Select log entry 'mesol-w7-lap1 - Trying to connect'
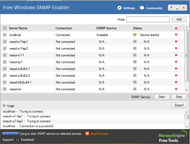Screen dimensions: 190x144 [x=27, y=116]
